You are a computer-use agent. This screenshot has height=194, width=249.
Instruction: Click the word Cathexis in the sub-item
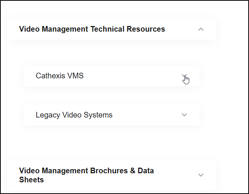pyautogui.click(x=51, y=76)
